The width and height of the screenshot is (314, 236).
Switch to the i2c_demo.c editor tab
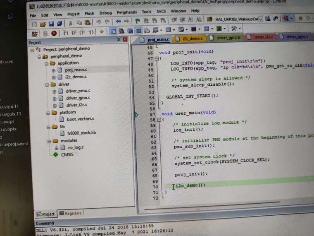pyautogui.click(x=193, y=39)
